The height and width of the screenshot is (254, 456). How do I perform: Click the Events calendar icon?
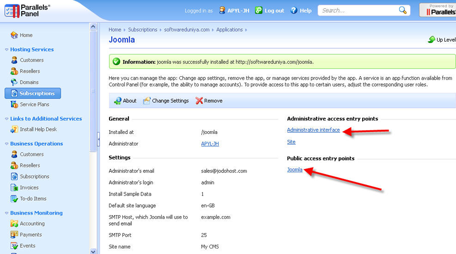[14, 246]
